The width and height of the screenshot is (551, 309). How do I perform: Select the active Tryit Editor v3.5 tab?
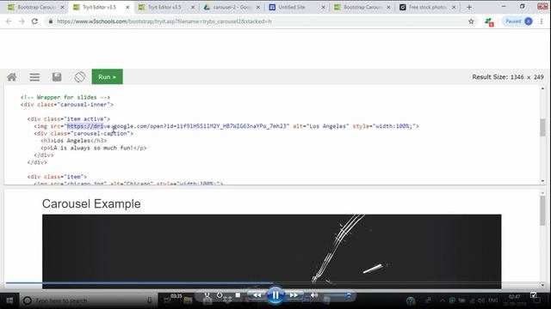pos(99,7)
